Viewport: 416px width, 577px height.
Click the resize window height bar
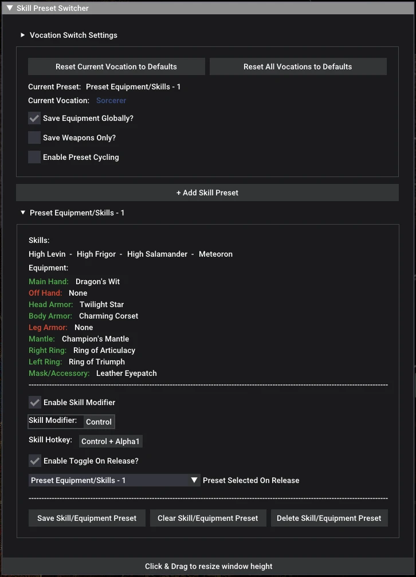209,566
